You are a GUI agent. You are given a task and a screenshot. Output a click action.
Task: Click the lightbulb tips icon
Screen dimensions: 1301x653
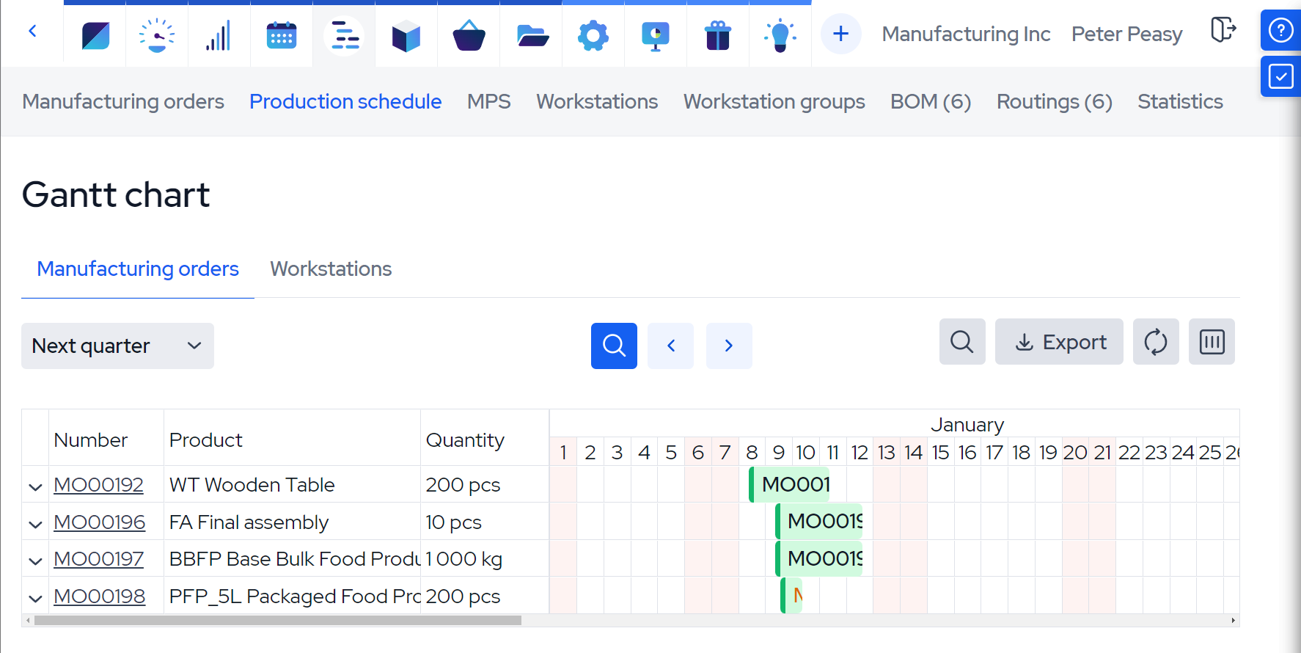coord(780,34)
